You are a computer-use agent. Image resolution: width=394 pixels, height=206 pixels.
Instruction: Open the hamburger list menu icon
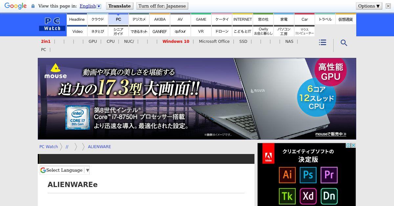(322, 43)
